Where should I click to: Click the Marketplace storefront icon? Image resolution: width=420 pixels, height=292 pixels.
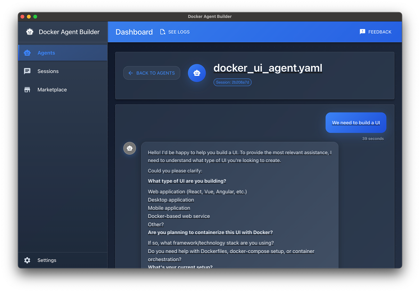tap(27, 90)
